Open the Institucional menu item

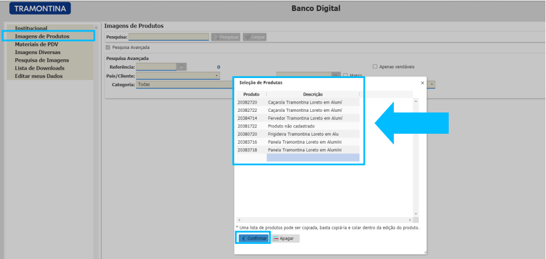(31, 28)
